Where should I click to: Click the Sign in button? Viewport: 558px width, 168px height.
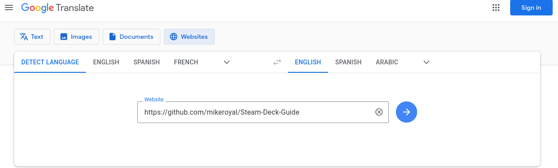pos(531,7)
